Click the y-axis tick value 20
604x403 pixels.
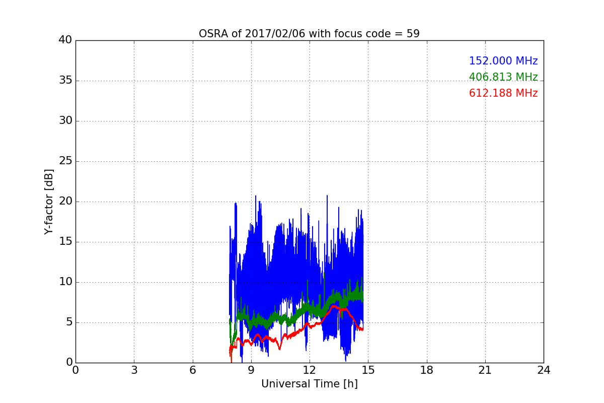coord(65,201)
